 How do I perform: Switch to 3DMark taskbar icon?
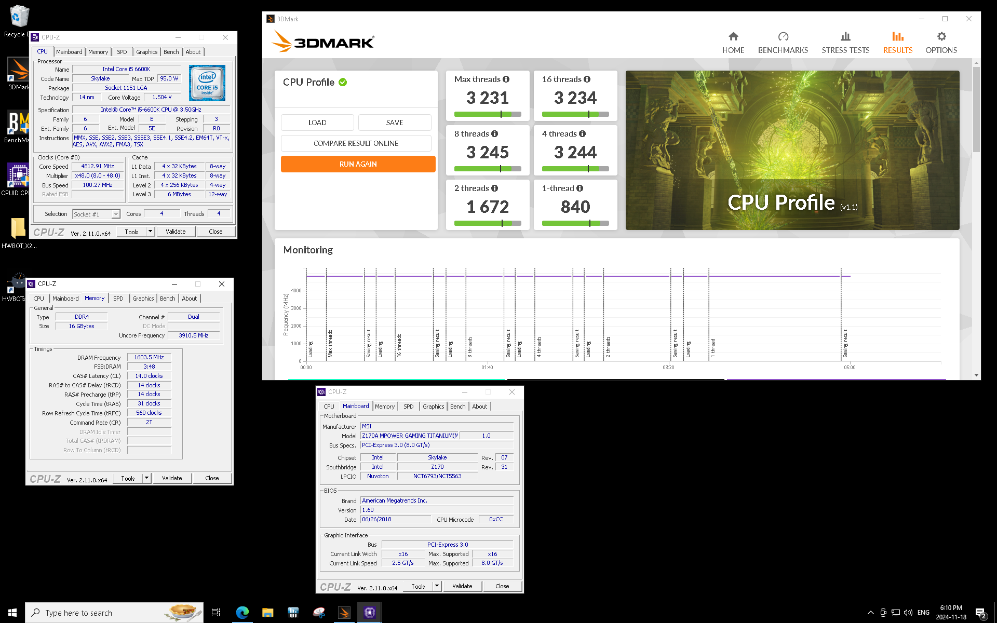click(x=344, y=613)
